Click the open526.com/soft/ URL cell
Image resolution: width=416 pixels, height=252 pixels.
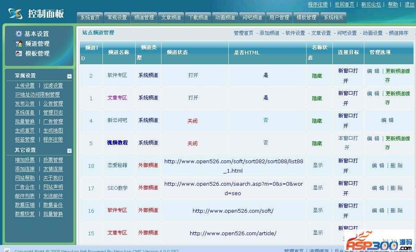pyautogui.click(x=233, y=211)
